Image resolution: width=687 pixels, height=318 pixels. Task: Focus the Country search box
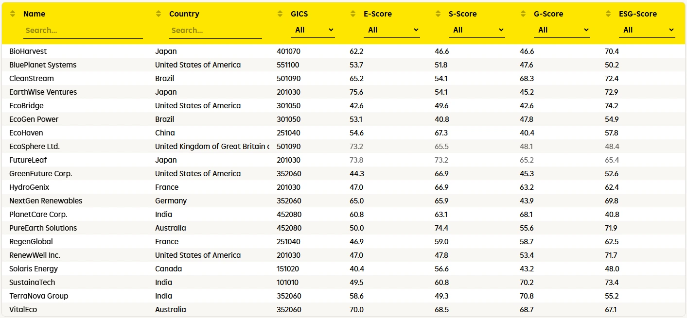click(215, 31)
